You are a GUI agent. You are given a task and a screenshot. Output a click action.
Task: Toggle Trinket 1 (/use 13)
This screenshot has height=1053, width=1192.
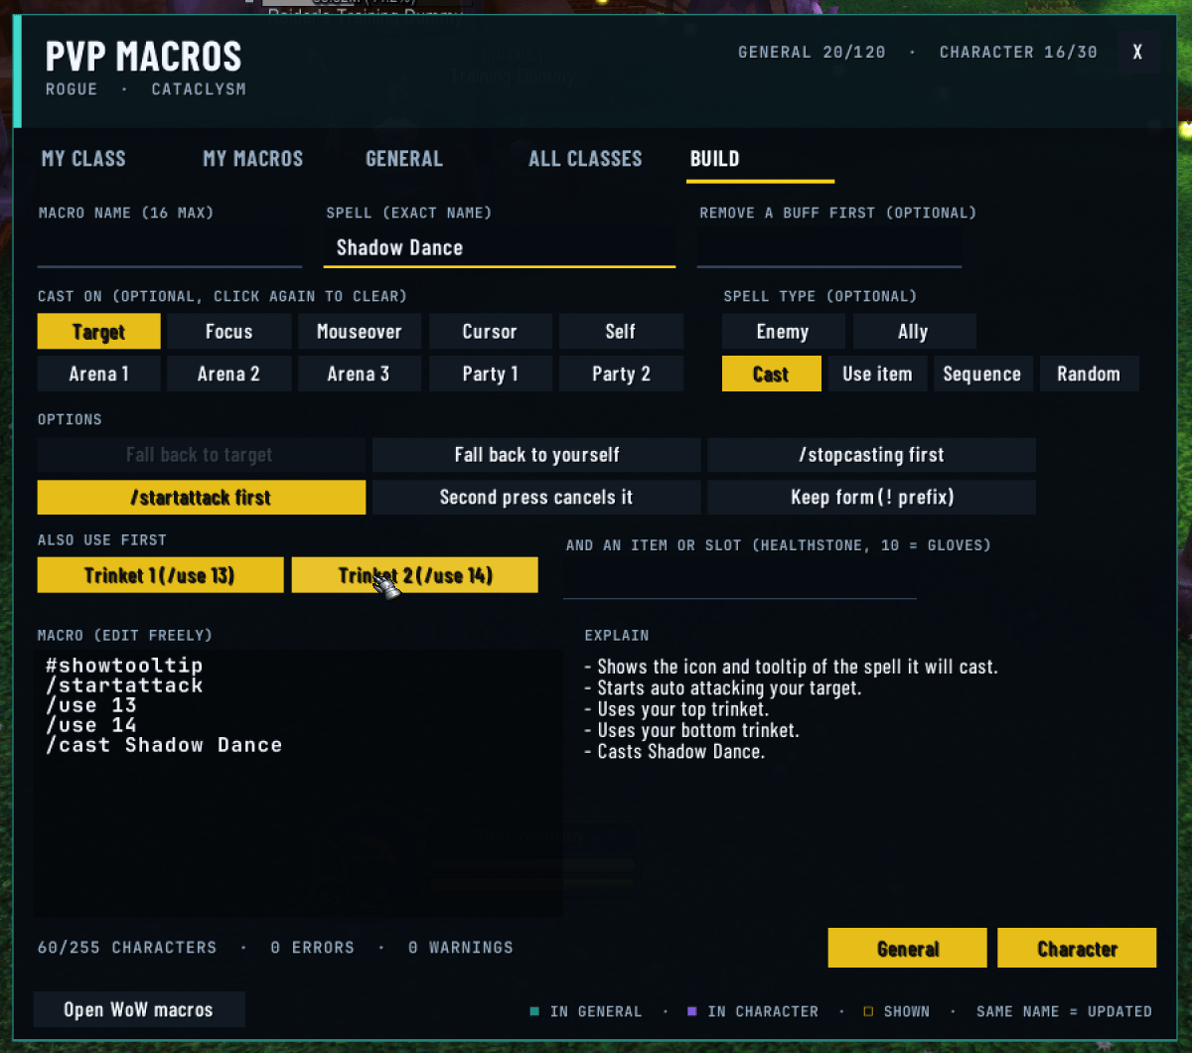tap(160, 575)
